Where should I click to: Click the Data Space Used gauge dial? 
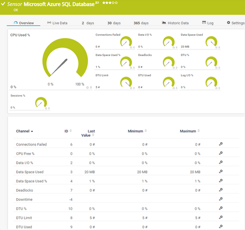[211, 42]
